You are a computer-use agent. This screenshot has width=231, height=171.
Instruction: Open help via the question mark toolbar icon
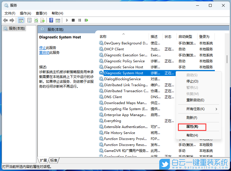pyautogui.click(x=52, y=20)
